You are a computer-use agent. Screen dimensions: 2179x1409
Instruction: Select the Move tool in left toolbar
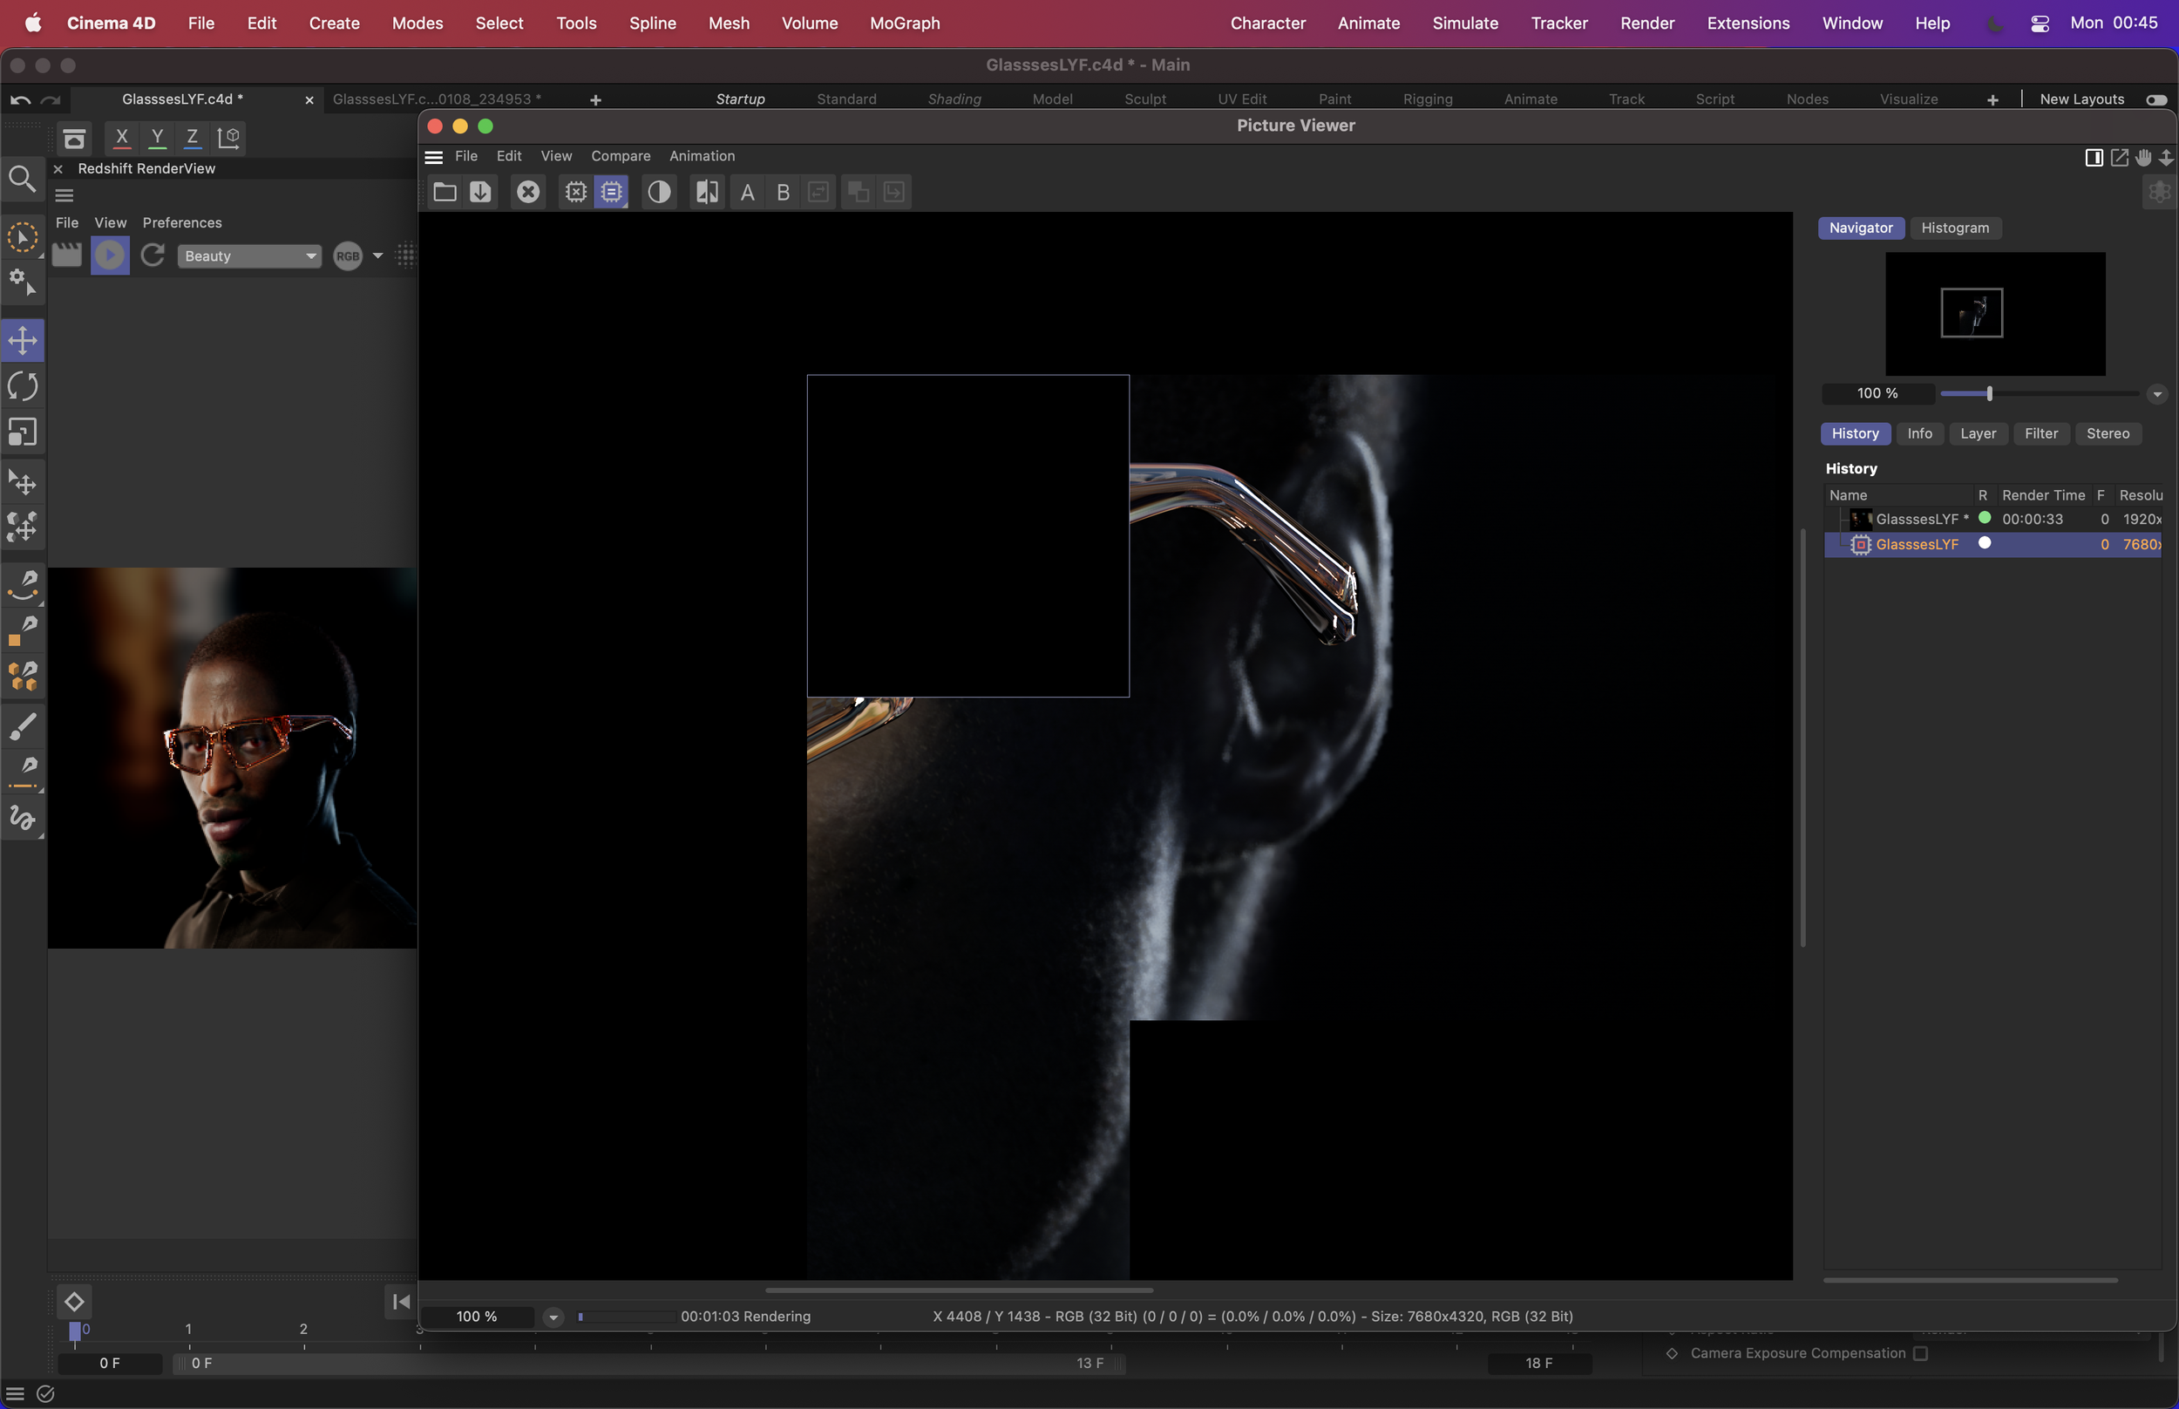[22, 340]
